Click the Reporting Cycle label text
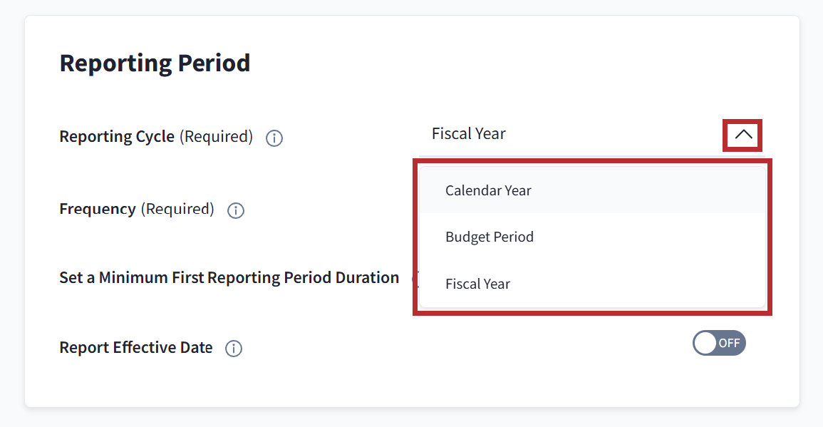The height and width of the screenshot is (427, 823). coord(117,136)
